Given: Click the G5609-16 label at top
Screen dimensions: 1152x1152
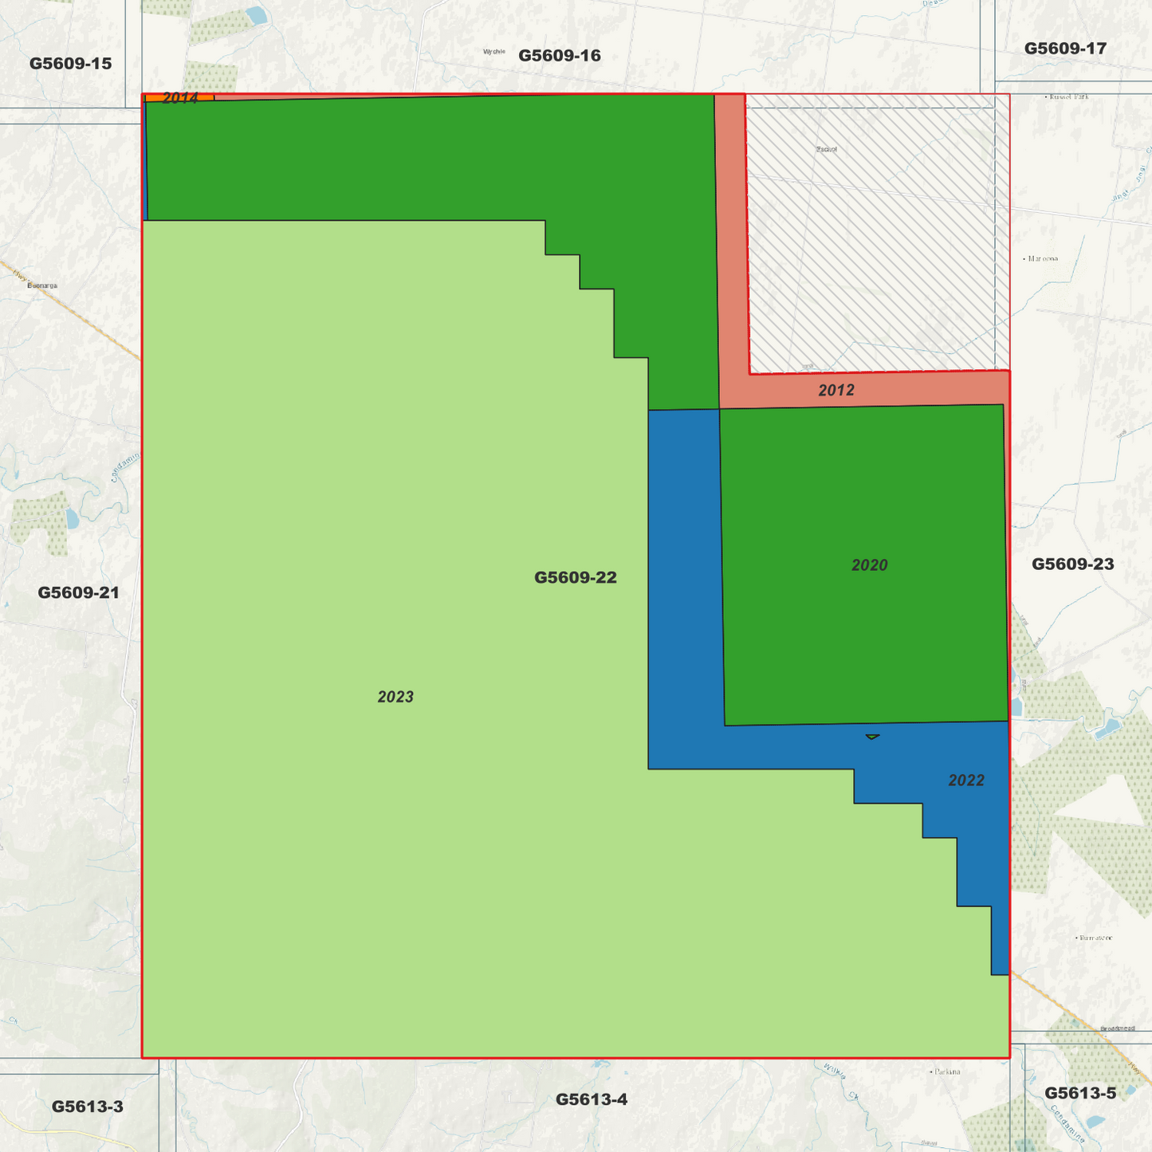Looking at the screenshot, I should pos(558,57).
